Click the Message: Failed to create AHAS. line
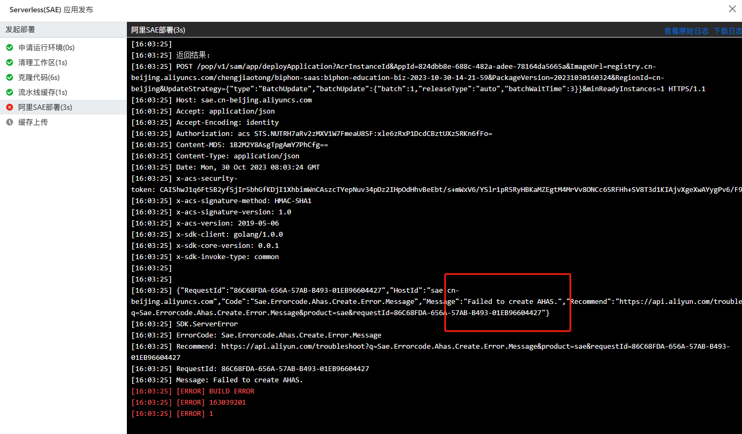Screen dimensions: 742x434 tap(217, 380)
